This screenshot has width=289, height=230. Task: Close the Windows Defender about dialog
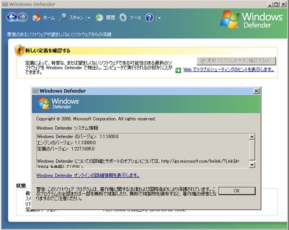(x=256, y=91)
